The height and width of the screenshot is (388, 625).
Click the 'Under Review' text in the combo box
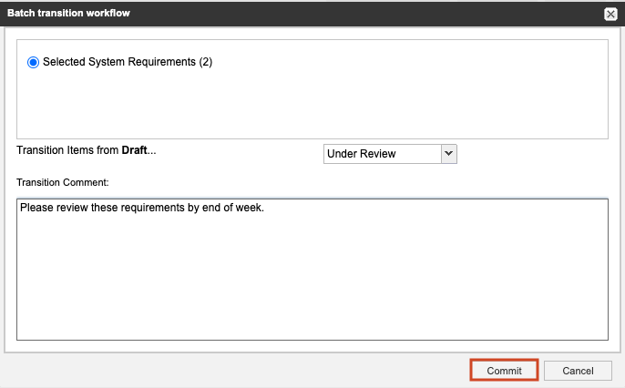(x=362, y=154)
